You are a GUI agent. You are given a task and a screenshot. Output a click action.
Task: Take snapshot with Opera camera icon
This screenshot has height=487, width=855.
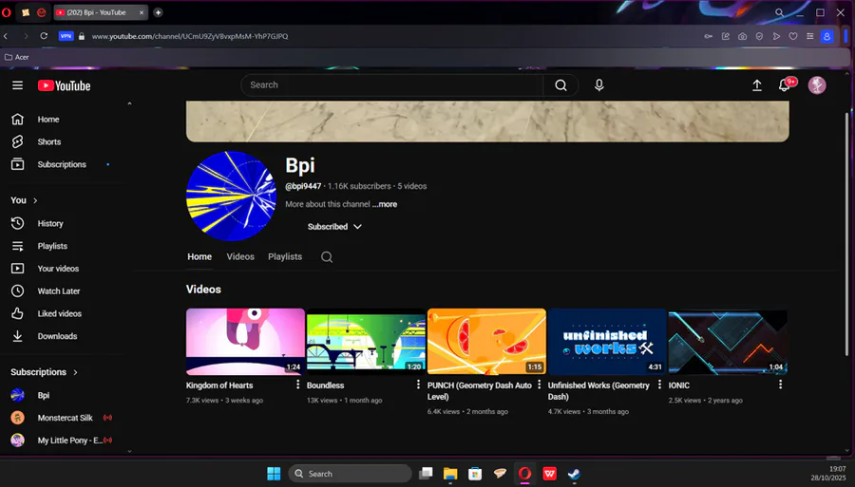click(742, 36)
